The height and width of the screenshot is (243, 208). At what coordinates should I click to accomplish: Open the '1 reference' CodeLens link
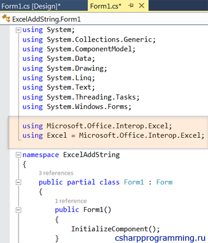[x=71, y=201]
